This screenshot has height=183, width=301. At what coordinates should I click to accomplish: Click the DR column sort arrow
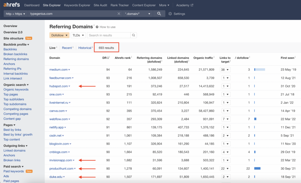[108, 58]
